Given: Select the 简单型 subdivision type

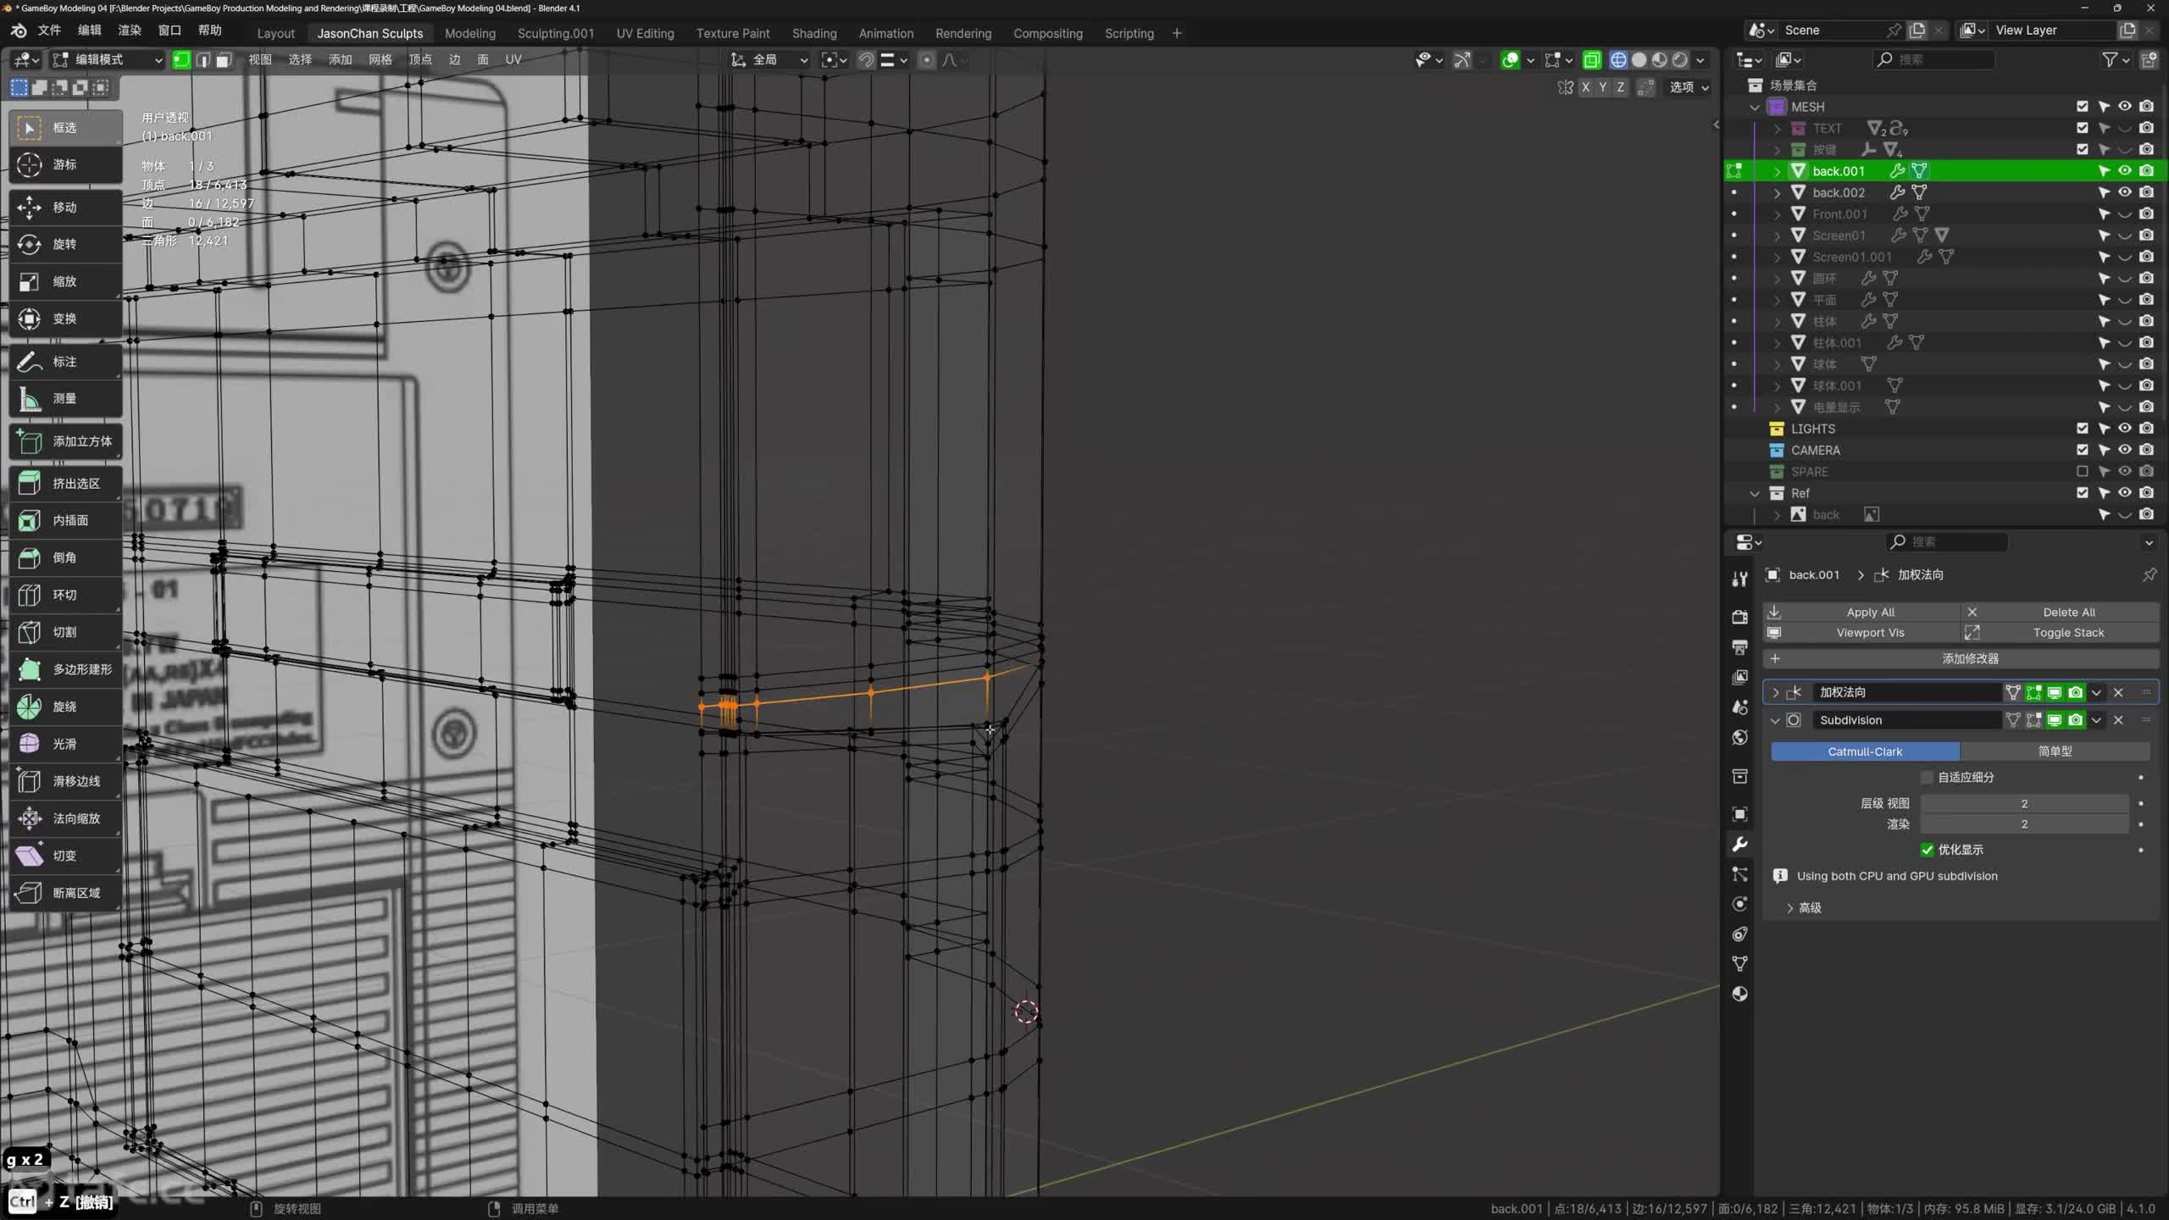Looking at the screenshot, I should (2055, 751).
